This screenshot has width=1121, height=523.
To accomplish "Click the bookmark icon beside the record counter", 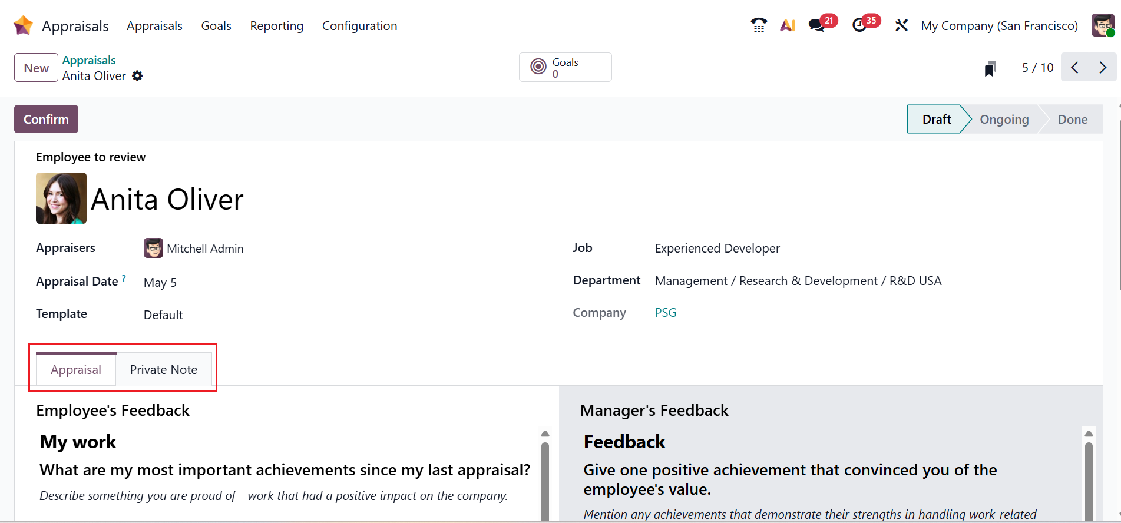I will point(990,68).
